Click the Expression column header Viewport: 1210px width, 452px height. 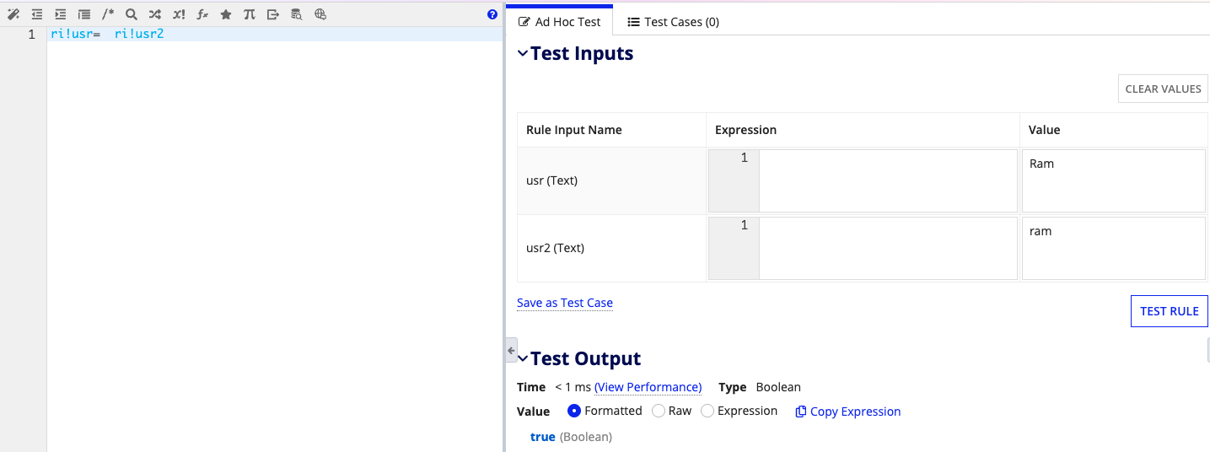pos(745,130)
